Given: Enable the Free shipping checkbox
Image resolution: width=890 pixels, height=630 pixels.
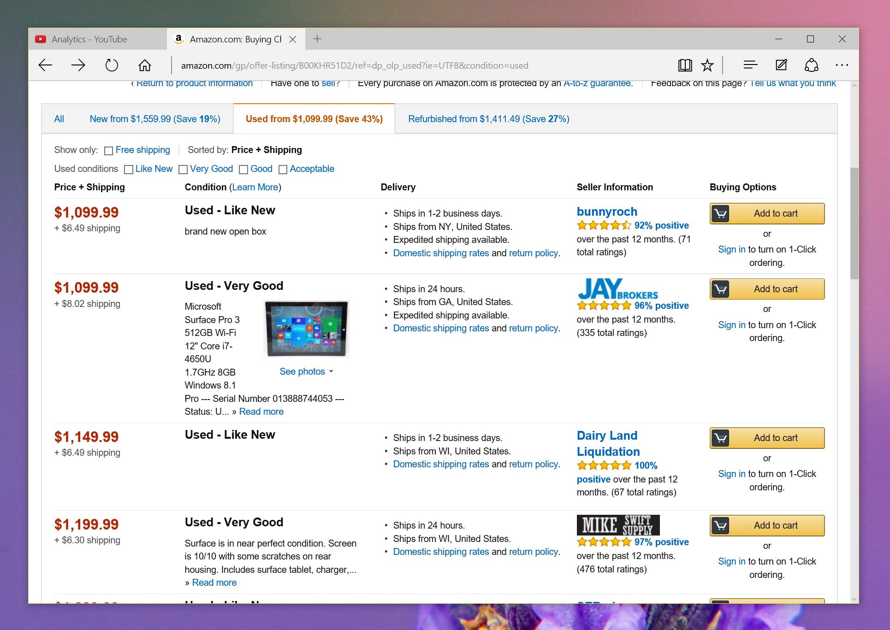Looking at the screenshot, I should click(x=109, y=151).
